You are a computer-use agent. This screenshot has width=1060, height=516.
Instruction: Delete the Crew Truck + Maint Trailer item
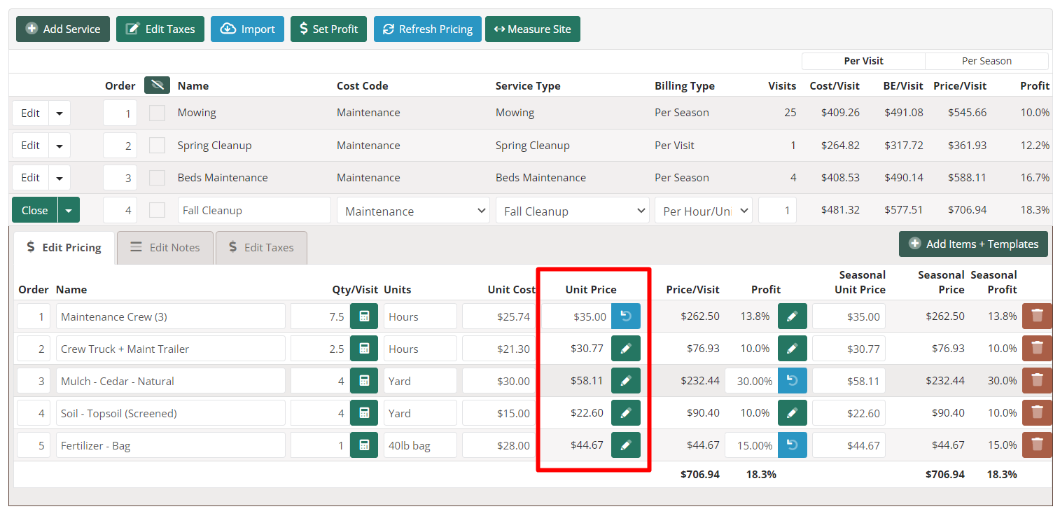[1037, 349]
